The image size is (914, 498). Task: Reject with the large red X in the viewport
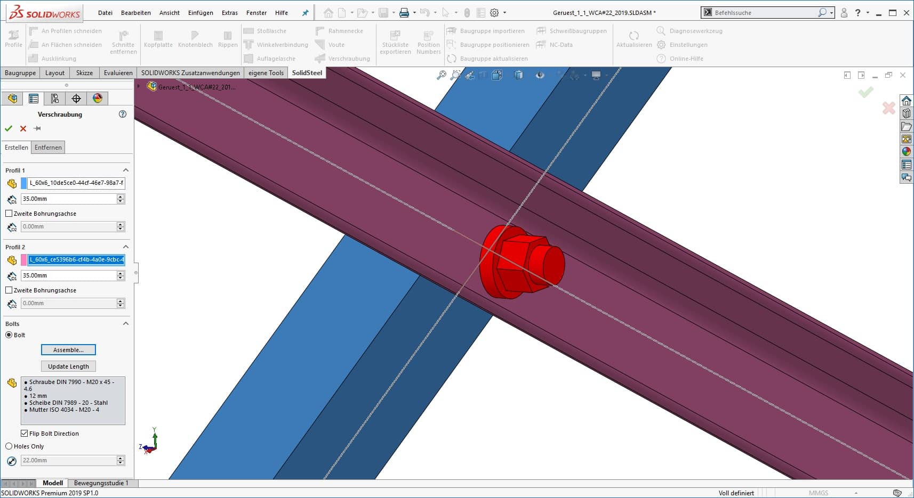coord(888,108)
